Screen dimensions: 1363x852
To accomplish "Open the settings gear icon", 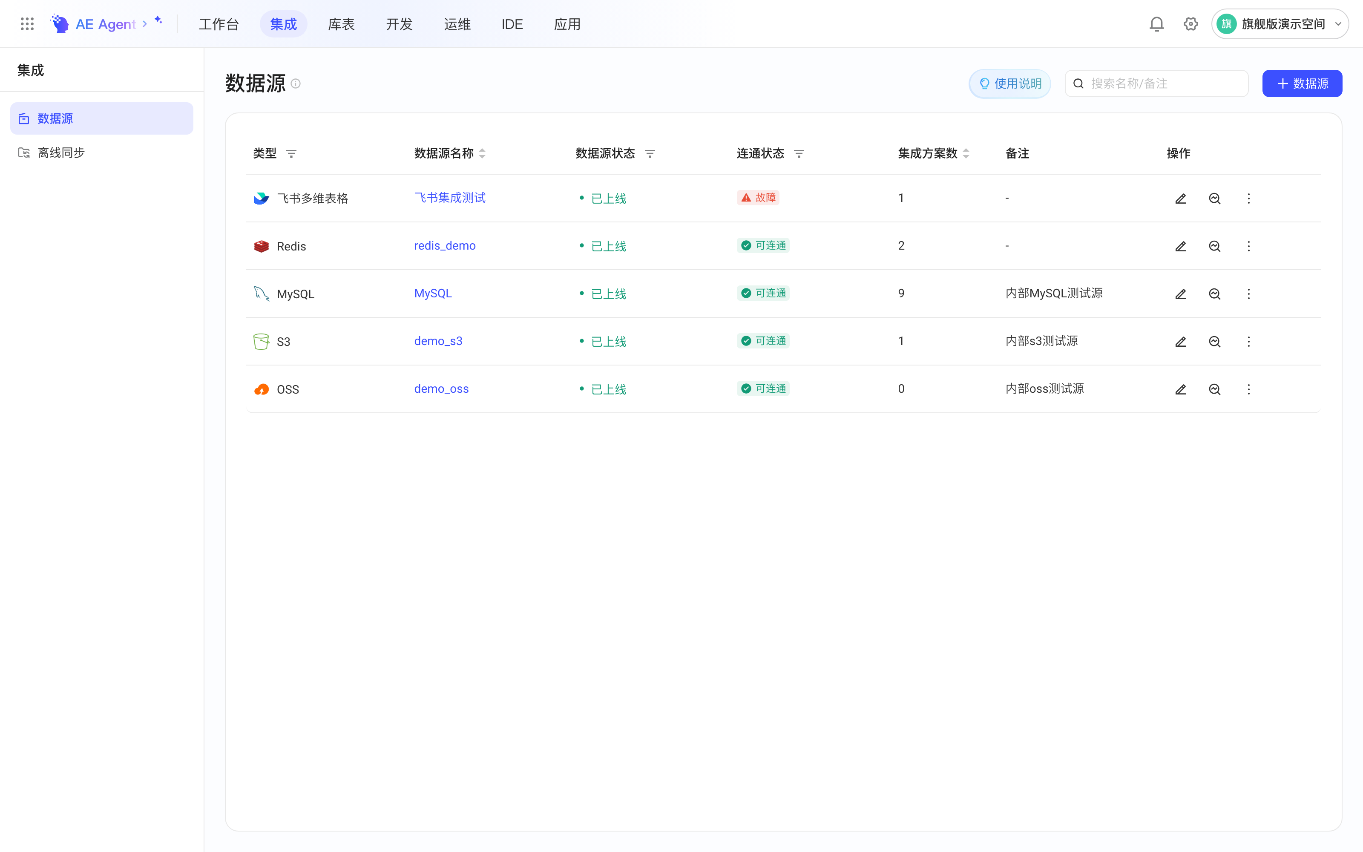I will click(1190, 24).
